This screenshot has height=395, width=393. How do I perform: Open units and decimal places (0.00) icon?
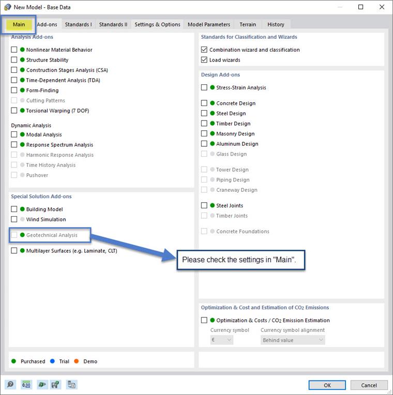(26, 385)
